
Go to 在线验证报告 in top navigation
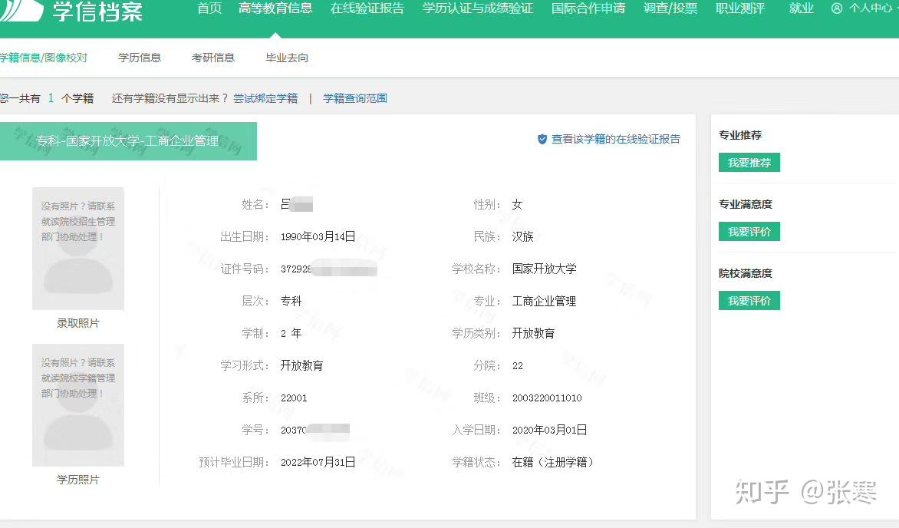[367, 8]
